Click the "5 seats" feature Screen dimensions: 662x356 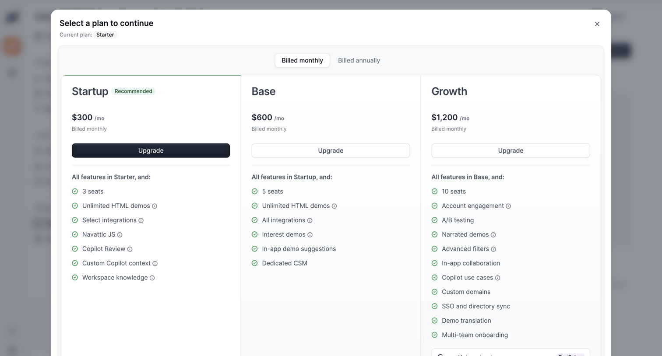click(272, 192)
